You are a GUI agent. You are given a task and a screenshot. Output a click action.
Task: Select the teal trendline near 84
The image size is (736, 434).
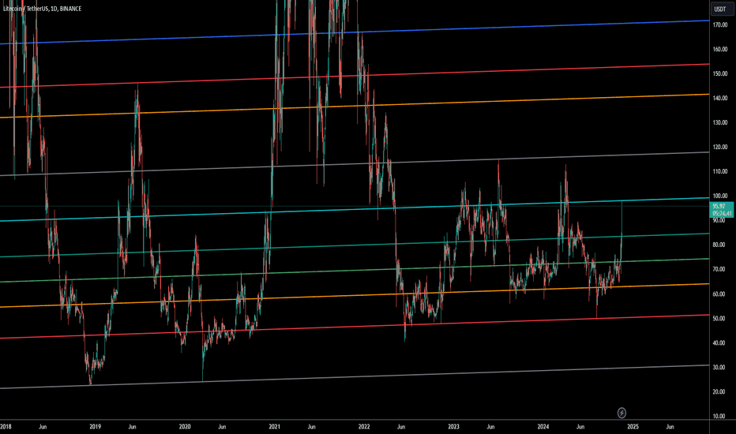(x=355, y=245)
